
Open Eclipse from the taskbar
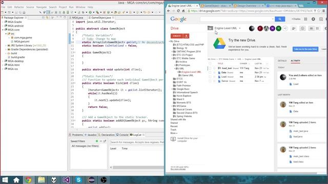click(x=91, y=179)
